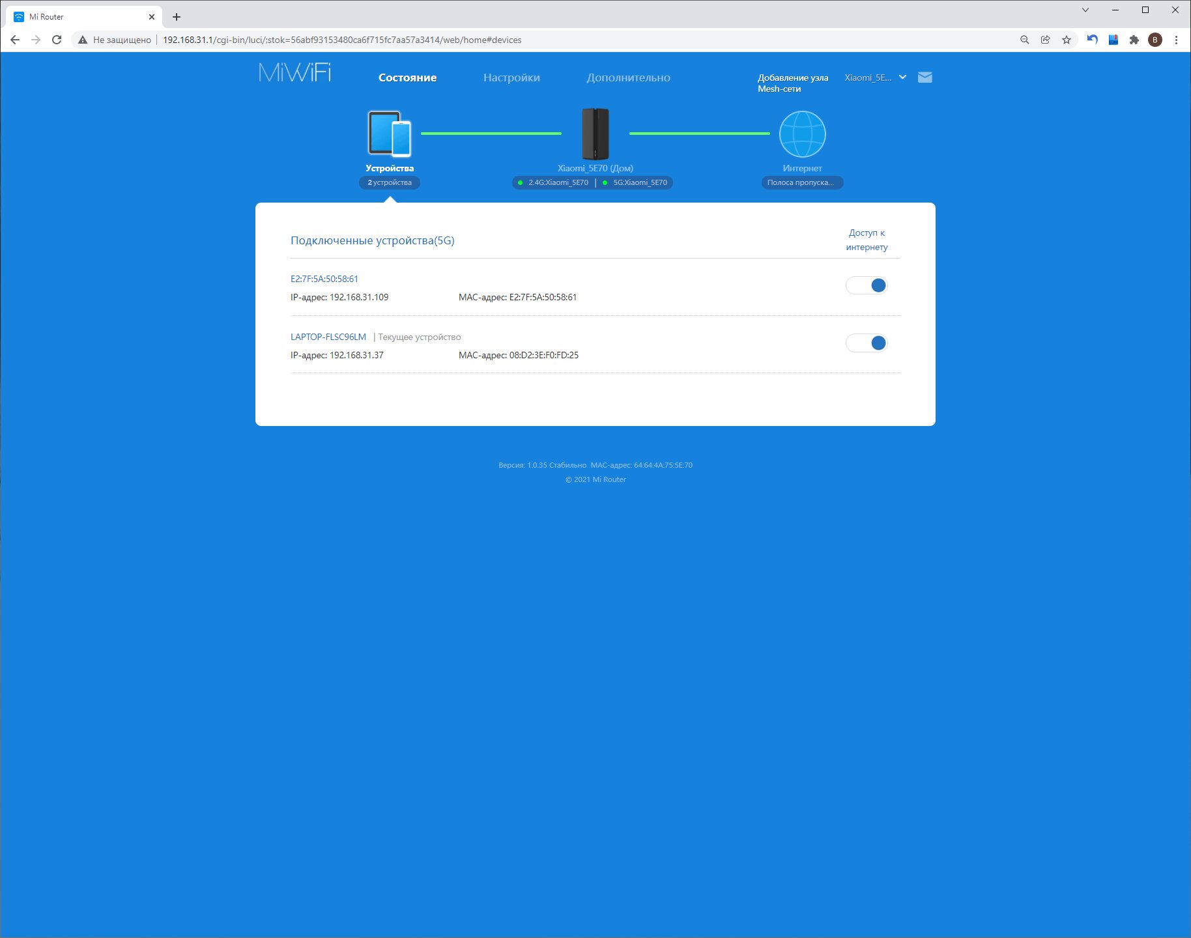The image size is (1191, 938).
Task: Click the © 2021 Mi Router footer
Action: pyautogui.click(x=595, y=479)
